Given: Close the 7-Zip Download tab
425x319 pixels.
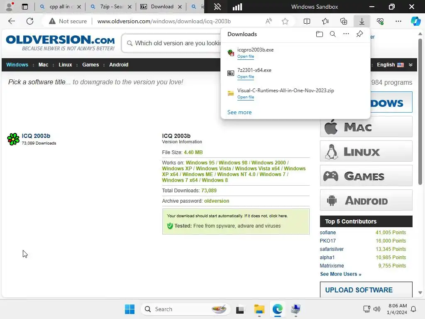Looking at the screenshot, I should point(180,7).
